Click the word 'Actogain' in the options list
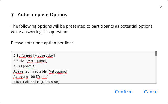 coord(20,77)
